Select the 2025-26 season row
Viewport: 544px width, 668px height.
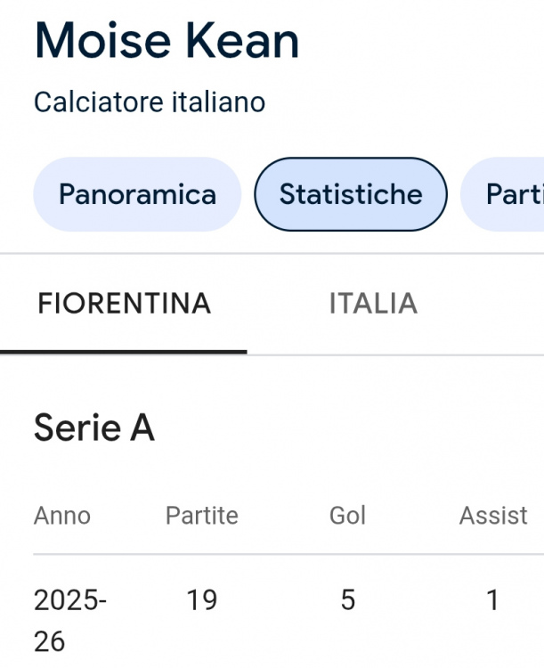tap(70, 619)
